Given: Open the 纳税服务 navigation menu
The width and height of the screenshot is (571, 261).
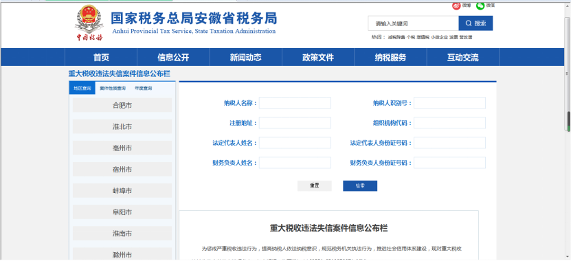Looking at the screenshot, I should 390,57.
